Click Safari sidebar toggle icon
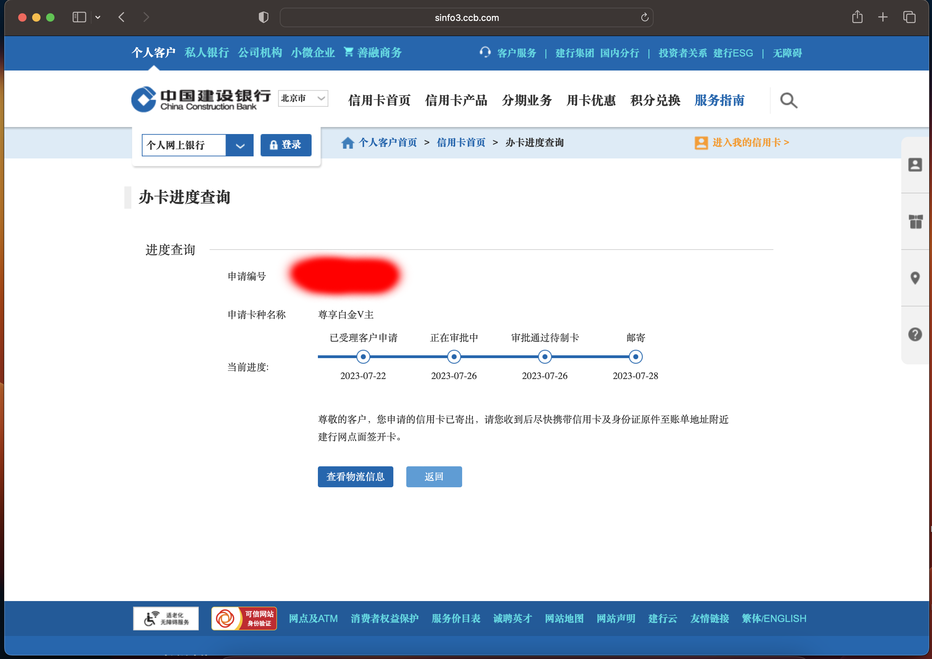This screenshot has width=932, height=659. [79, 17]
